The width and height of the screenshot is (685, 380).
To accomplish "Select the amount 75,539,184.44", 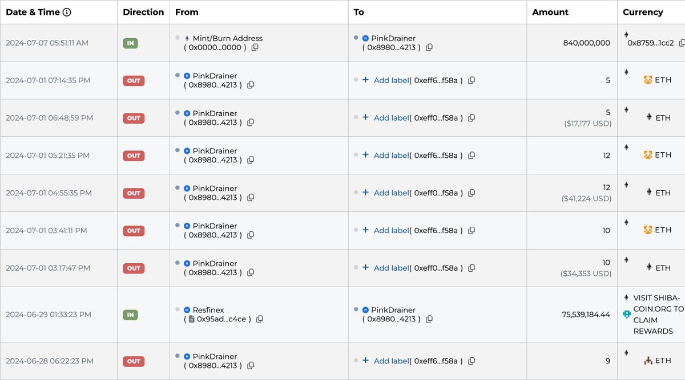I will 586,314.
